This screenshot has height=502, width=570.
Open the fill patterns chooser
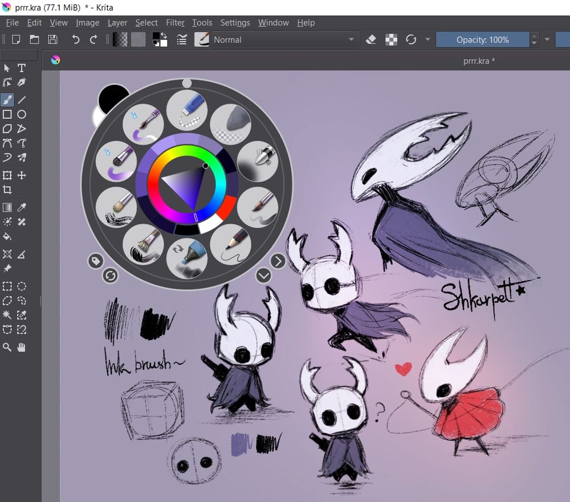pyautogui.click(x=138, y=40)
